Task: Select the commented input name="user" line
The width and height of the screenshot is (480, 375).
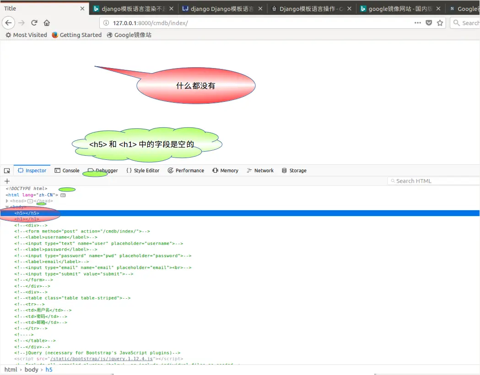Action: pyautogui.click(x=98, y=243)
